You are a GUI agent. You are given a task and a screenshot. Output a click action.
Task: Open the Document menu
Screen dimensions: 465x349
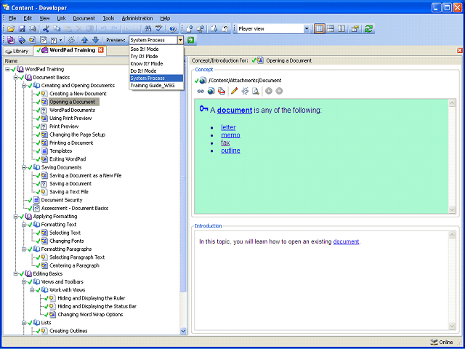click(x=84, y=18)
